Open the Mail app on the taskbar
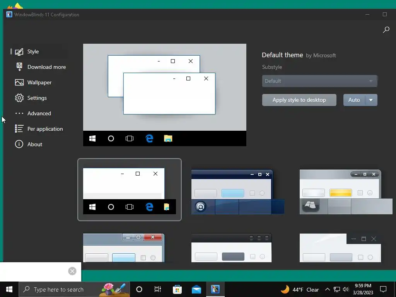This screenshot has height=297, width=396. coord(196,289)
